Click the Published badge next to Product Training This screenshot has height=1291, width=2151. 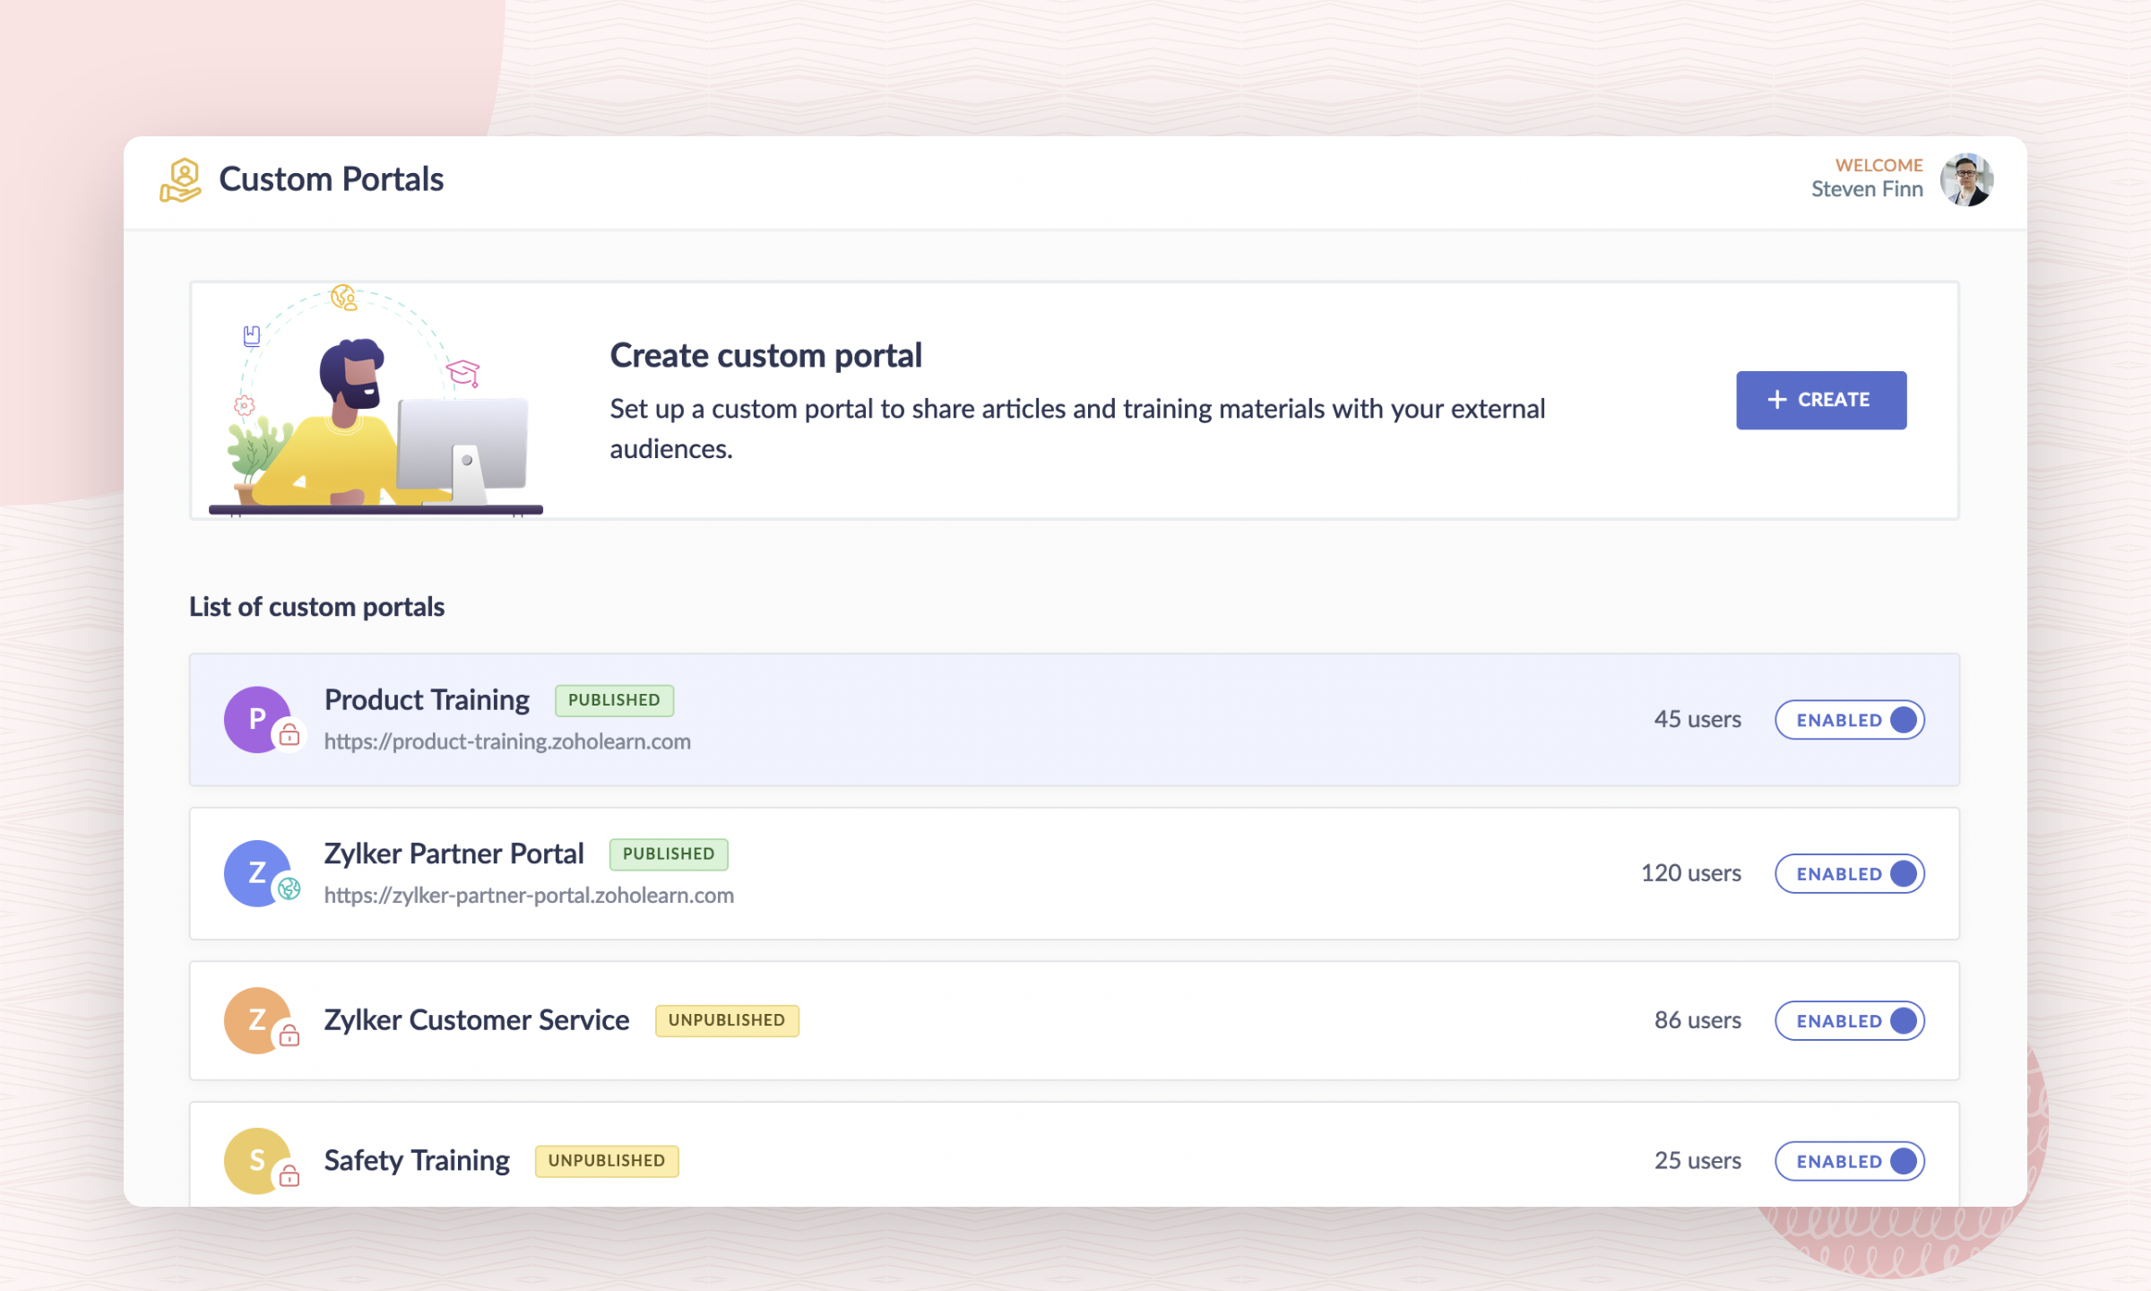pyautogui.click(x=614, y=700)
